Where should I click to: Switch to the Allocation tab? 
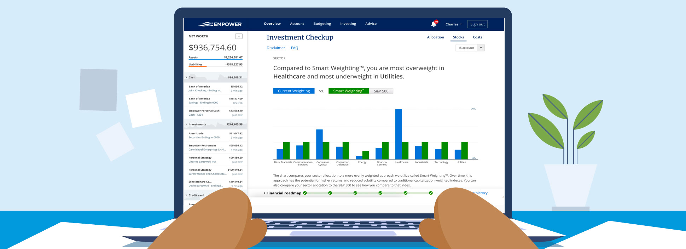(x=435, y=37)
